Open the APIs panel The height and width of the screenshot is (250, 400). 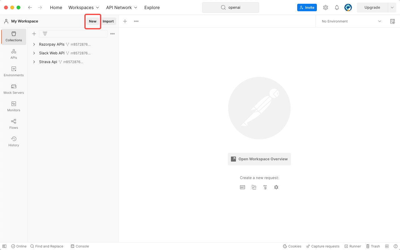pos(13,54)
